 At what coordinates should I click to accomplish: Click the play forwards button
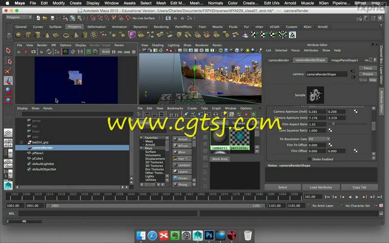click(357, 197)
